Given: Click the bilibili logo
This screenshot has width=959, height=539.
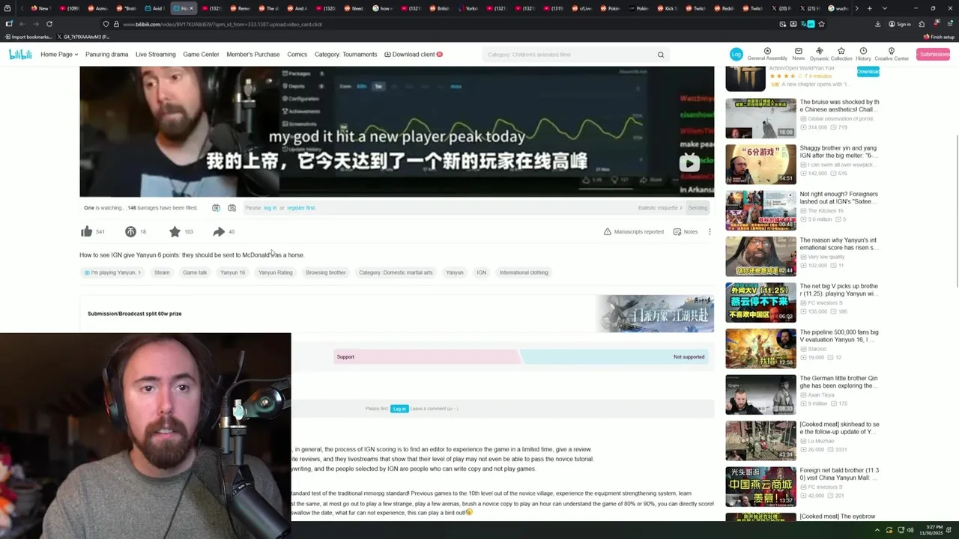Looking at the screenshot, I should pos(20,54).
